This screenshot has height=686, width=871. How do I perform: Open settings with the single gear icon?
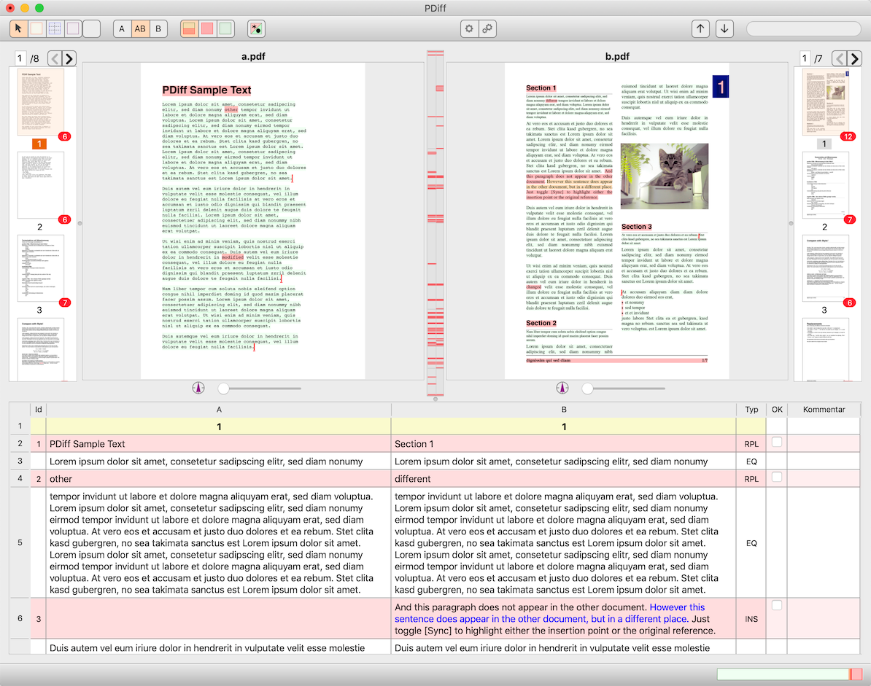[469, 28]
